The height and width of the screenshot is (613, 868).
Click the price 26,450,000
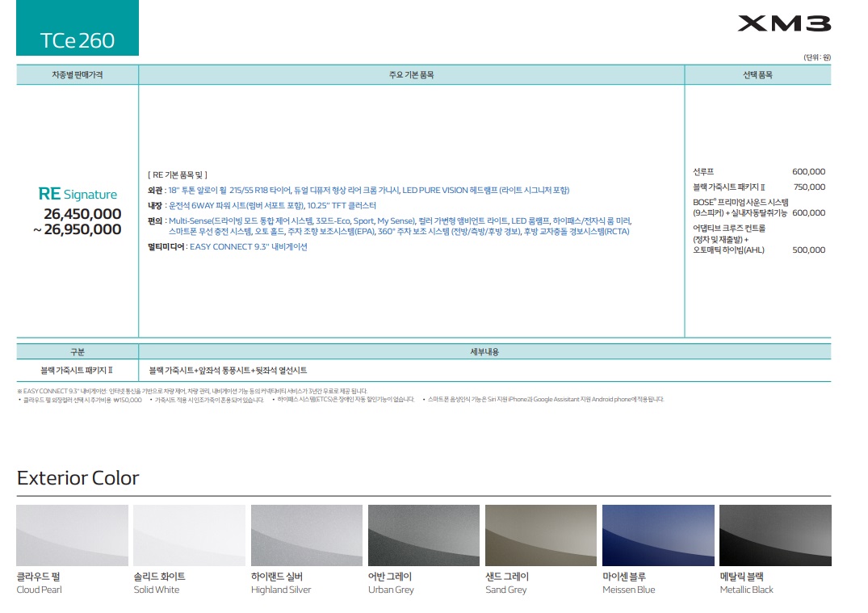(82, 214)
